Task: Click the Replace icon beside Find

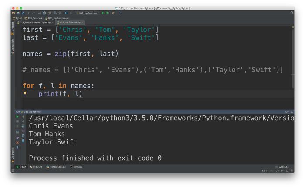Action: tap(60, 13)
